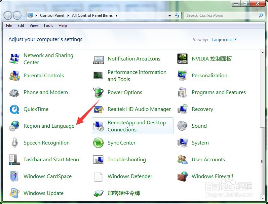The height and width of the screenshot is (204, 268).
Task: Click the Troubleshooting link text
Action: (x=127, y=160)
